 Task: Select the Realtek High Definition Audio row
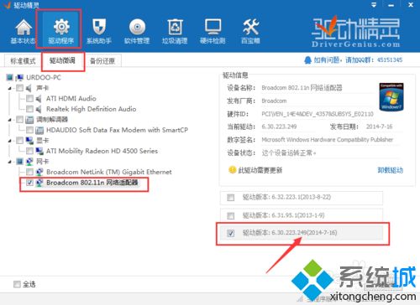[x=91, y=109]
